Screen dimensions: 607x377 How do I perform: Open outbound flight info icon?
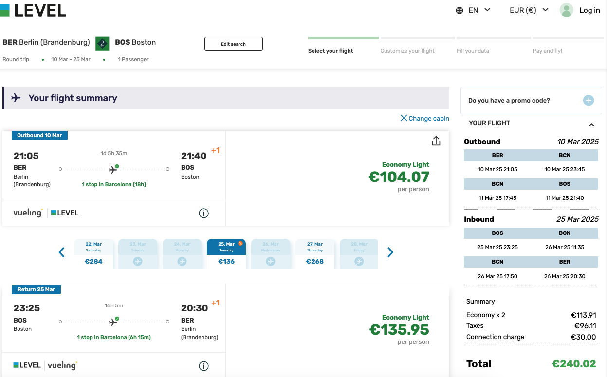[x=204, y=213]
